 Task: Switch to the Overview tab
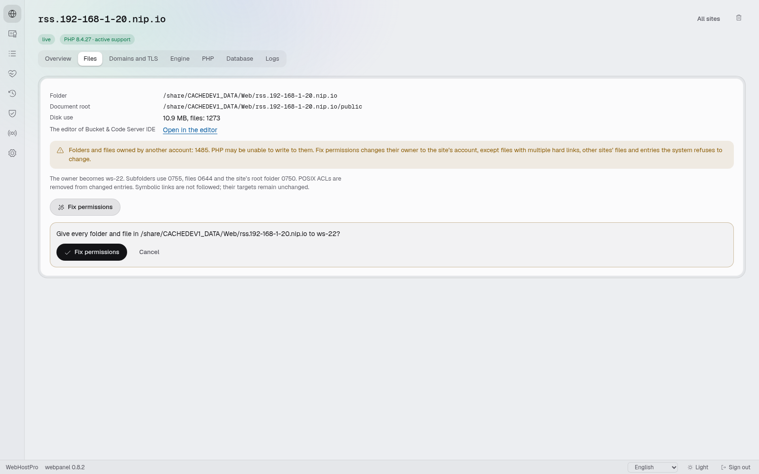coord(58,59)
